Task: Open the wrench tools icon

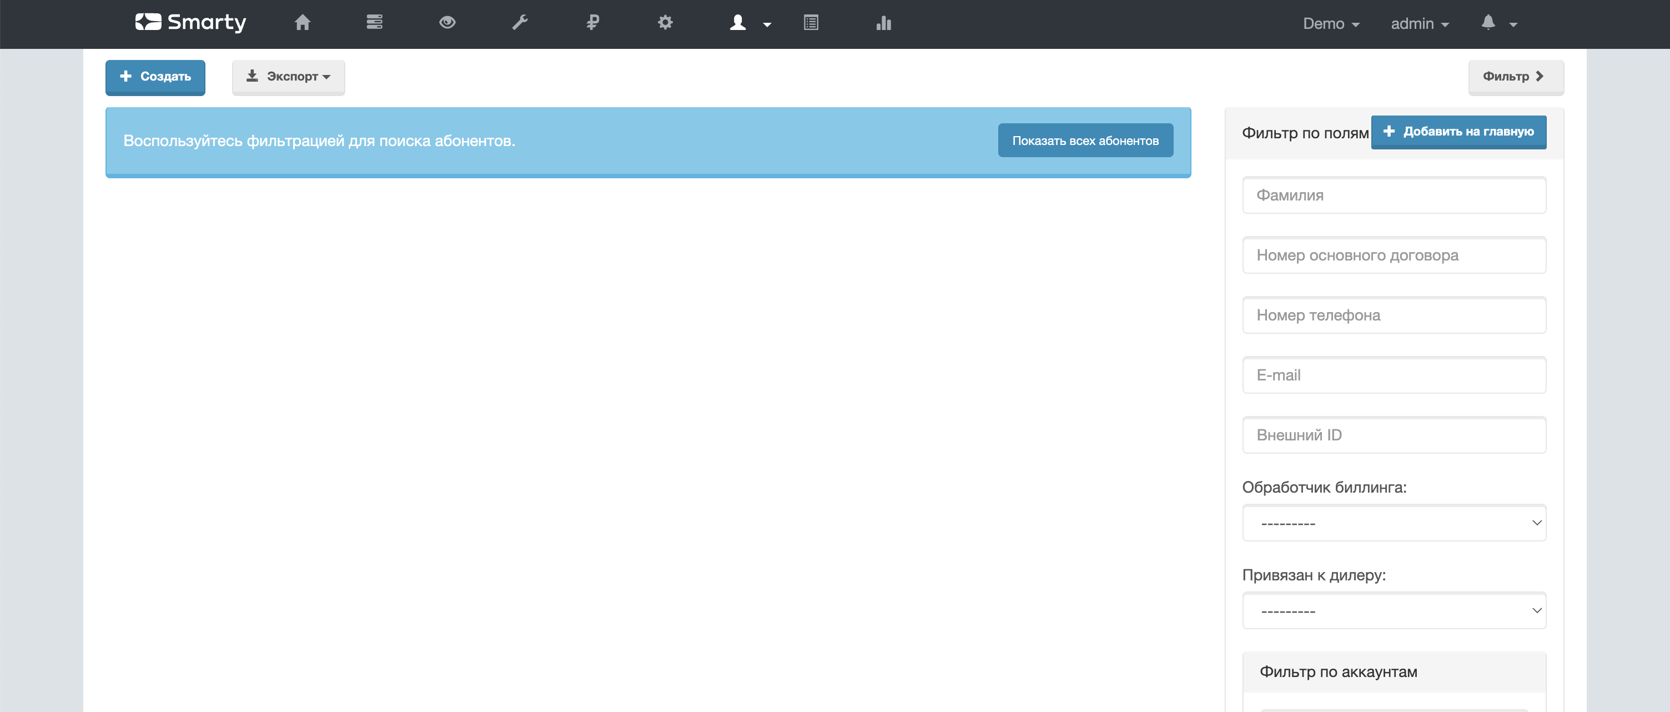Action: [520, 23]
